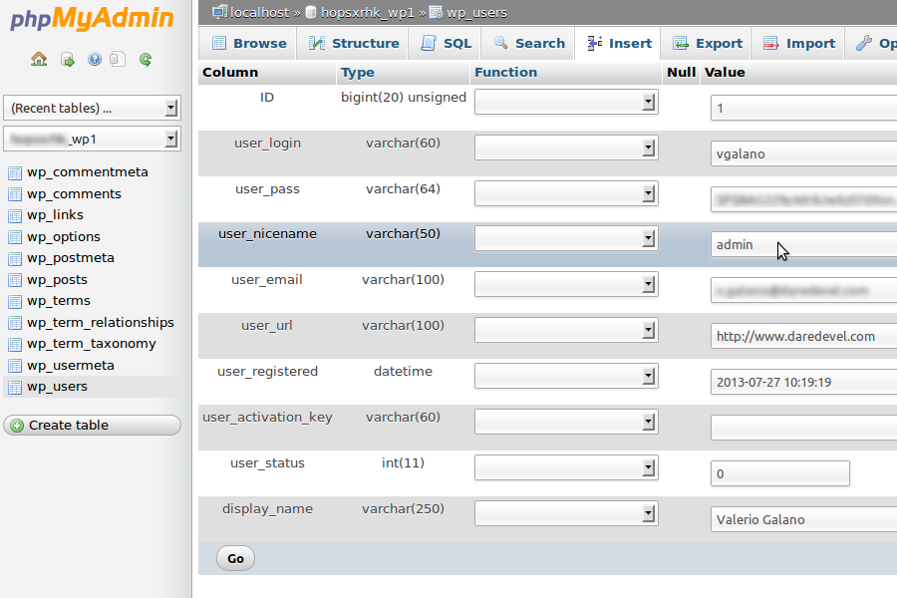Switch to the Browse tab
897x598 pixels.
[x=248, y=44]
